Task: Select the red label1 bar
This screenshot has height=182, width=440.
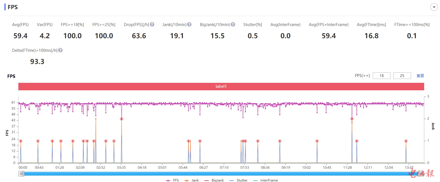Action: tap(221, 86)
